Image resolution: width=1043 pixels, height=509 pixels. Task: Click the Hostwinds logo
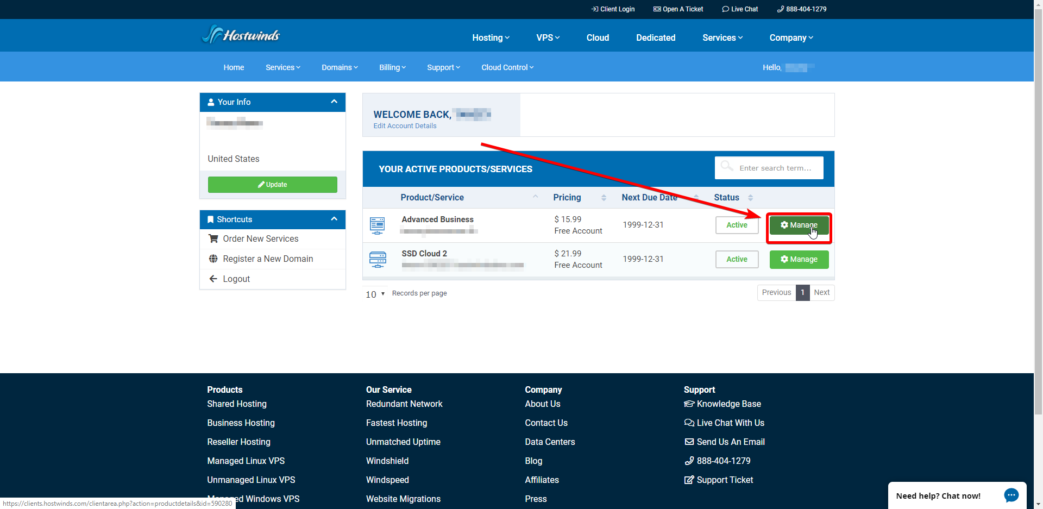(x=241, y=35)
